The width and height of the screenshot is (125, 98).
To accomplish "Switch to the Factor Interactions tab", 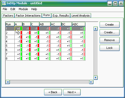I will pos(28,15).
